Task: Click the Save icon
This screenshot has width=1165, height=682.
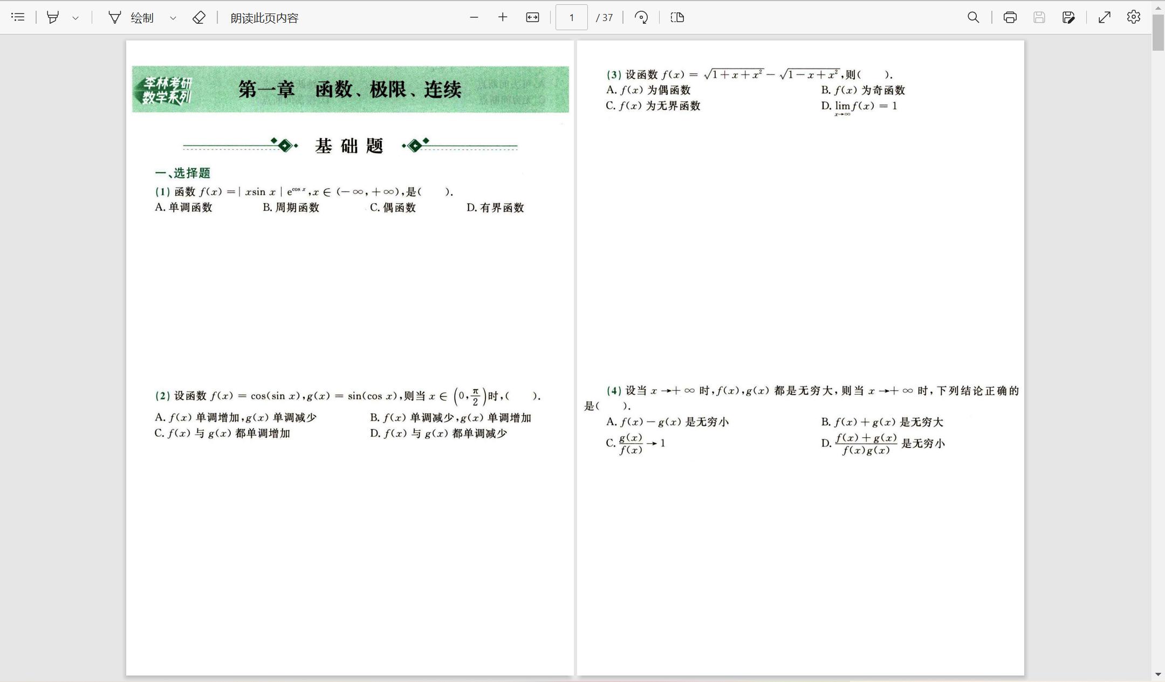Action: pos(1039,17)
